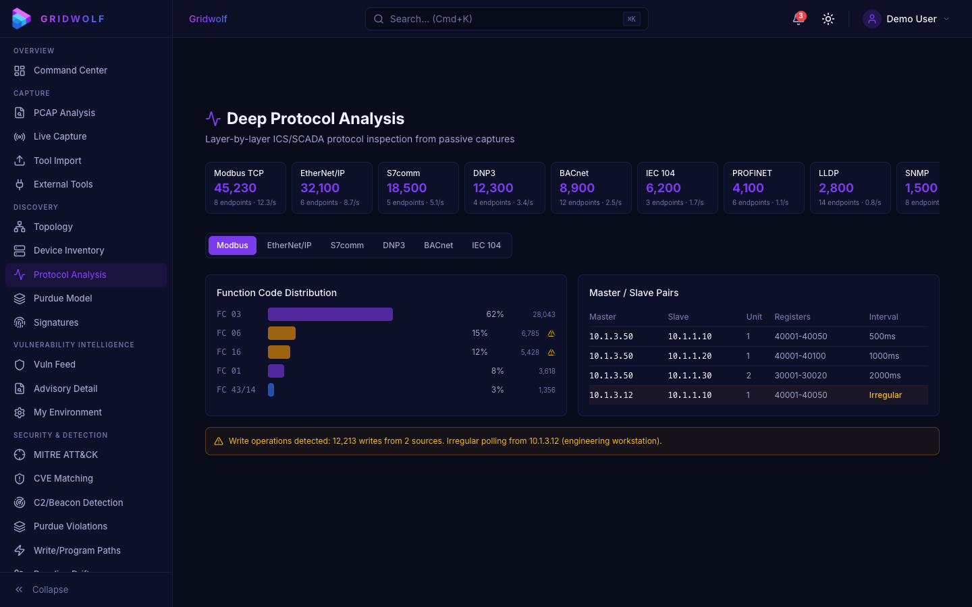Open notifications via the bell icon
Screen dimensions: 972x607
(x=798, y=19)
